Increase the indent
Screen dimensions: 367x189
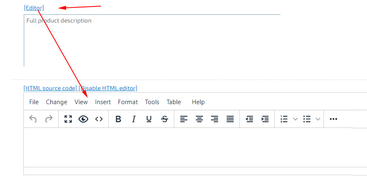[265, 119]
